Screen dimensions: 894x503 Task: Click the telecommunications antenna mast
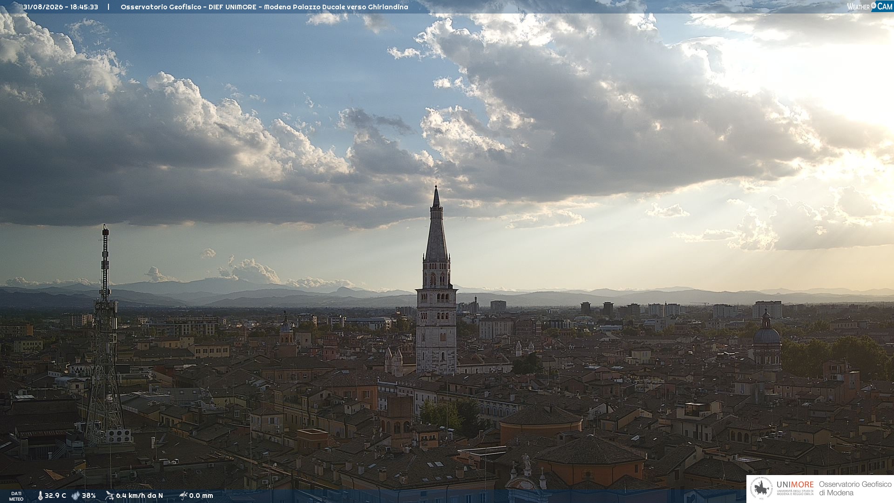click(105, 335)
